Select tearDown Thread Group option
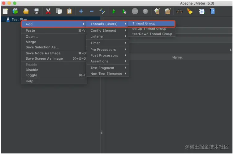The image size is (234, 155). pos(152,34)
